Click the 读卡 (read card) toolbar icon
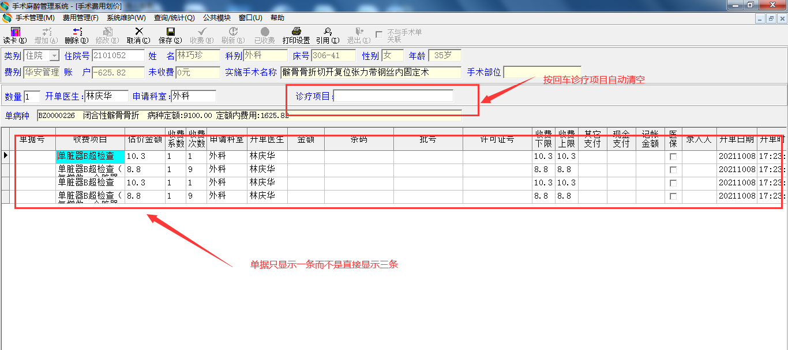Screen dimensions: 788x350 16,32
